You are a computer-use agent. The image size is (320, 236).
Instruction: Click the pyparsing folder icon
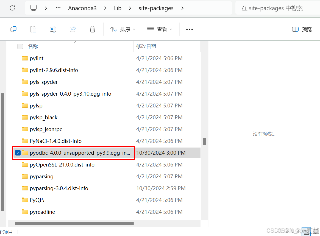tap(25, 176)
